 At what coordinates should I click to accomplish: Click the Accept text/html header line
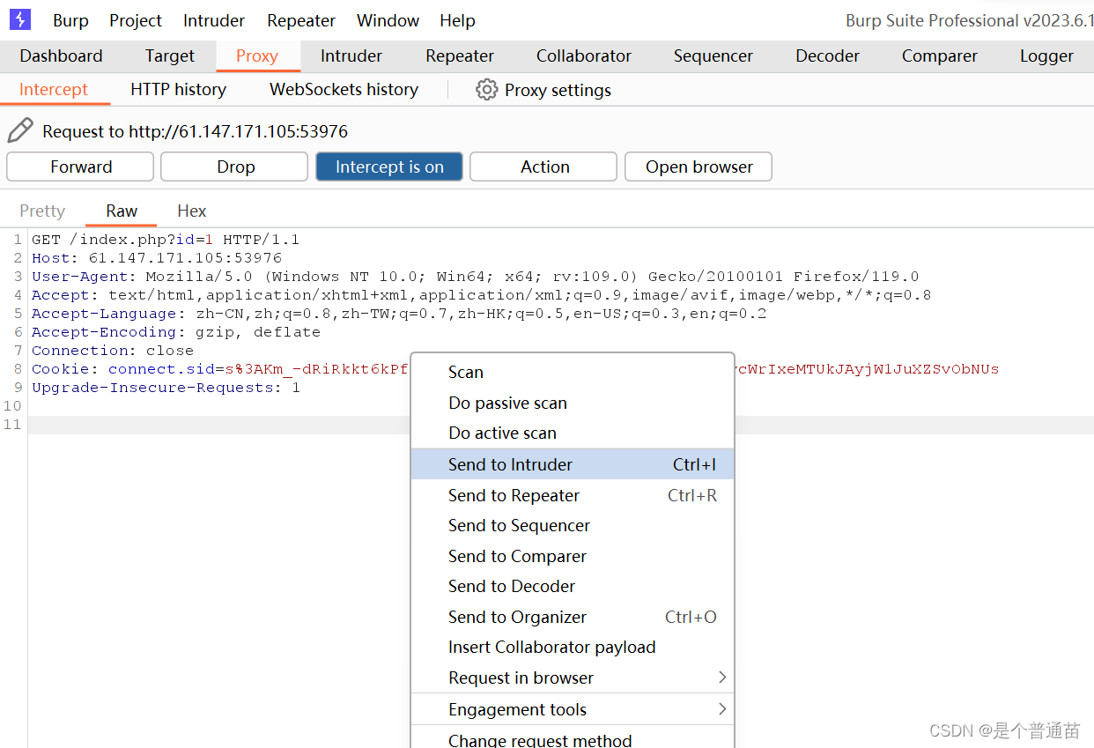point(481,295)
